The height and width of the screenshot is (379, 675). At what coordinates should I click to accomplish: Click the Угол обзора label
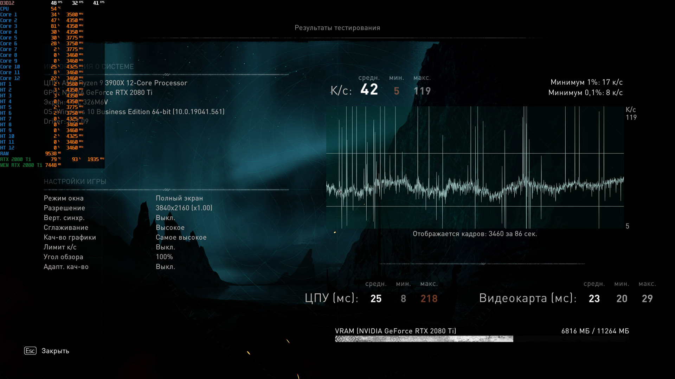point(63,257)
